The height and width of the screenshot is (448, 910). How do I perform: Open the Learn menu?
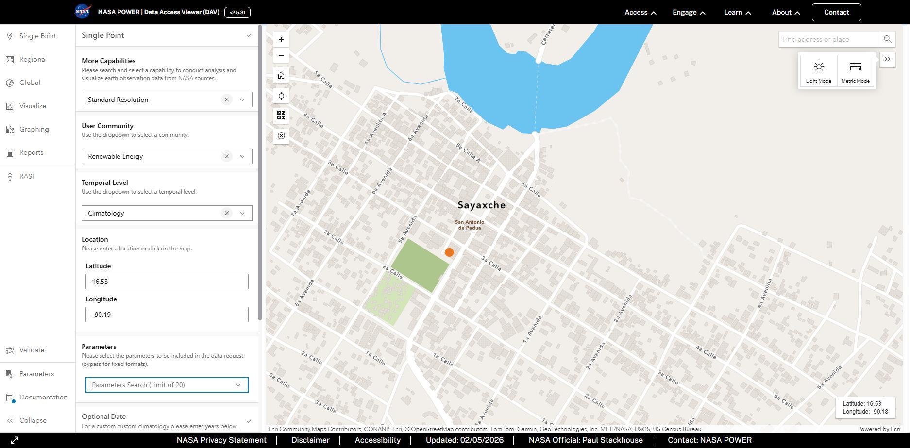(x=738, y=12)
